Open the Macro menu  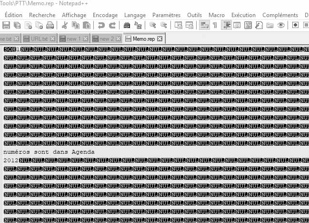coord(217,15)
